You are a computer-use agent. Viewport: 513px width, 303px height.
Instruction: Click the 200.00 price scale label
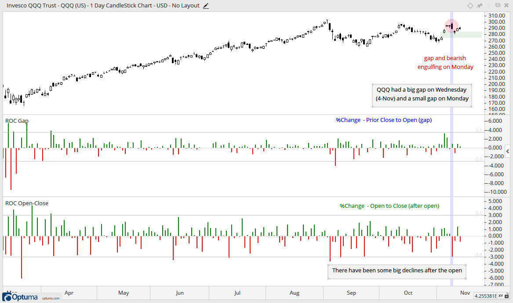(497, 84)
